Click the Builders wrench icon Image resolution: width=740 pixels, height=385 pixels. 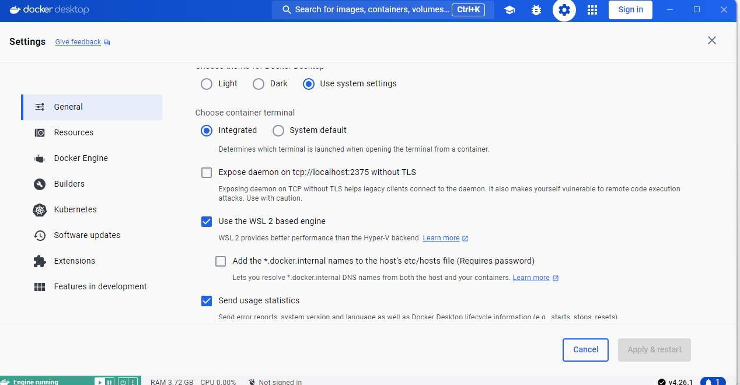coord(40,184)
